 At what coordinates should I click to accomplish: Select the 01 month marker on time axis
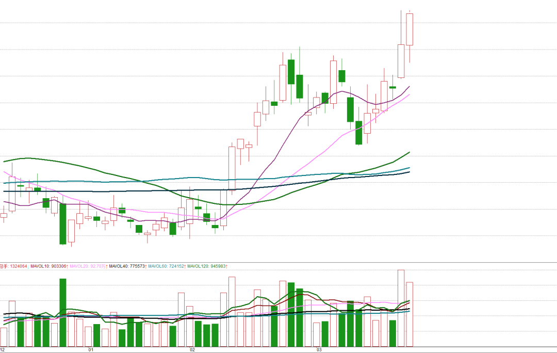pyautogui.click(x=90, y=350)
